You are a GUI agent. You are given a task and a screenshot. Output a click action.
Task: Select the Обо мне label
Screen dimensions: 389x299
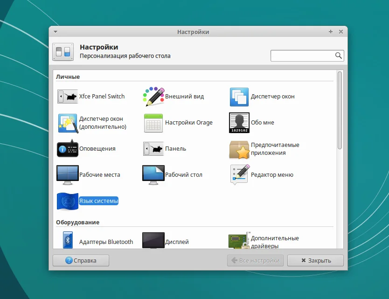(263, 123)
